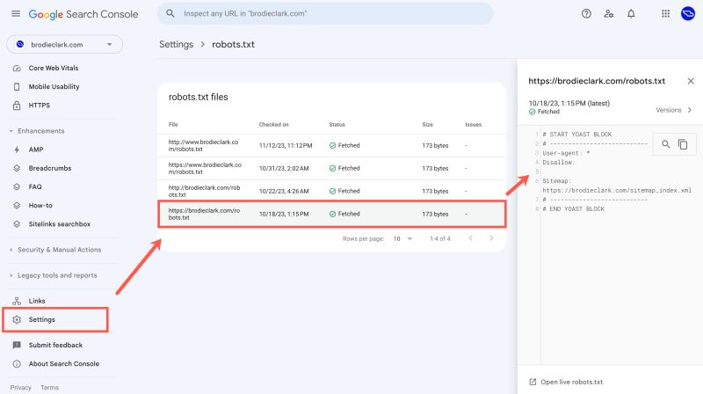Click the panel title URL heading
Screen dimensions: 703x394
(x=597, y=81)
